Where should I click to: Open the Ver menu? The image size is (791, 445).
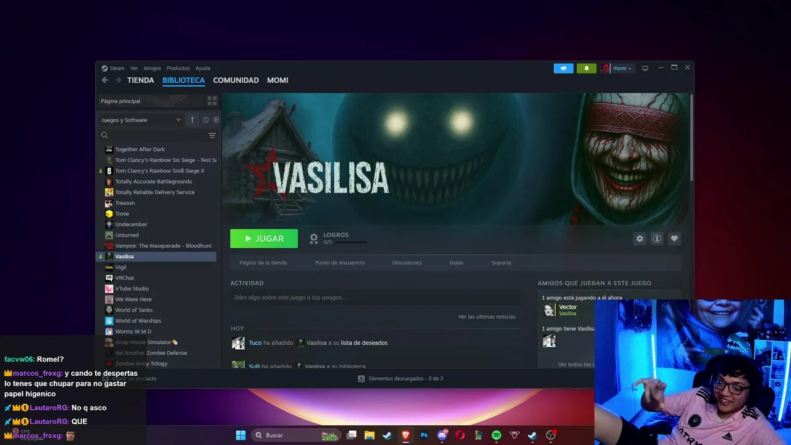click(x=134, y=68)
